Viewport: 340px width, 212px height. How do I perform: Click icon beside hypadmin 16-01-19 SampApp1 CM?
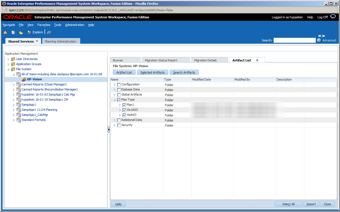pos(19,100)
